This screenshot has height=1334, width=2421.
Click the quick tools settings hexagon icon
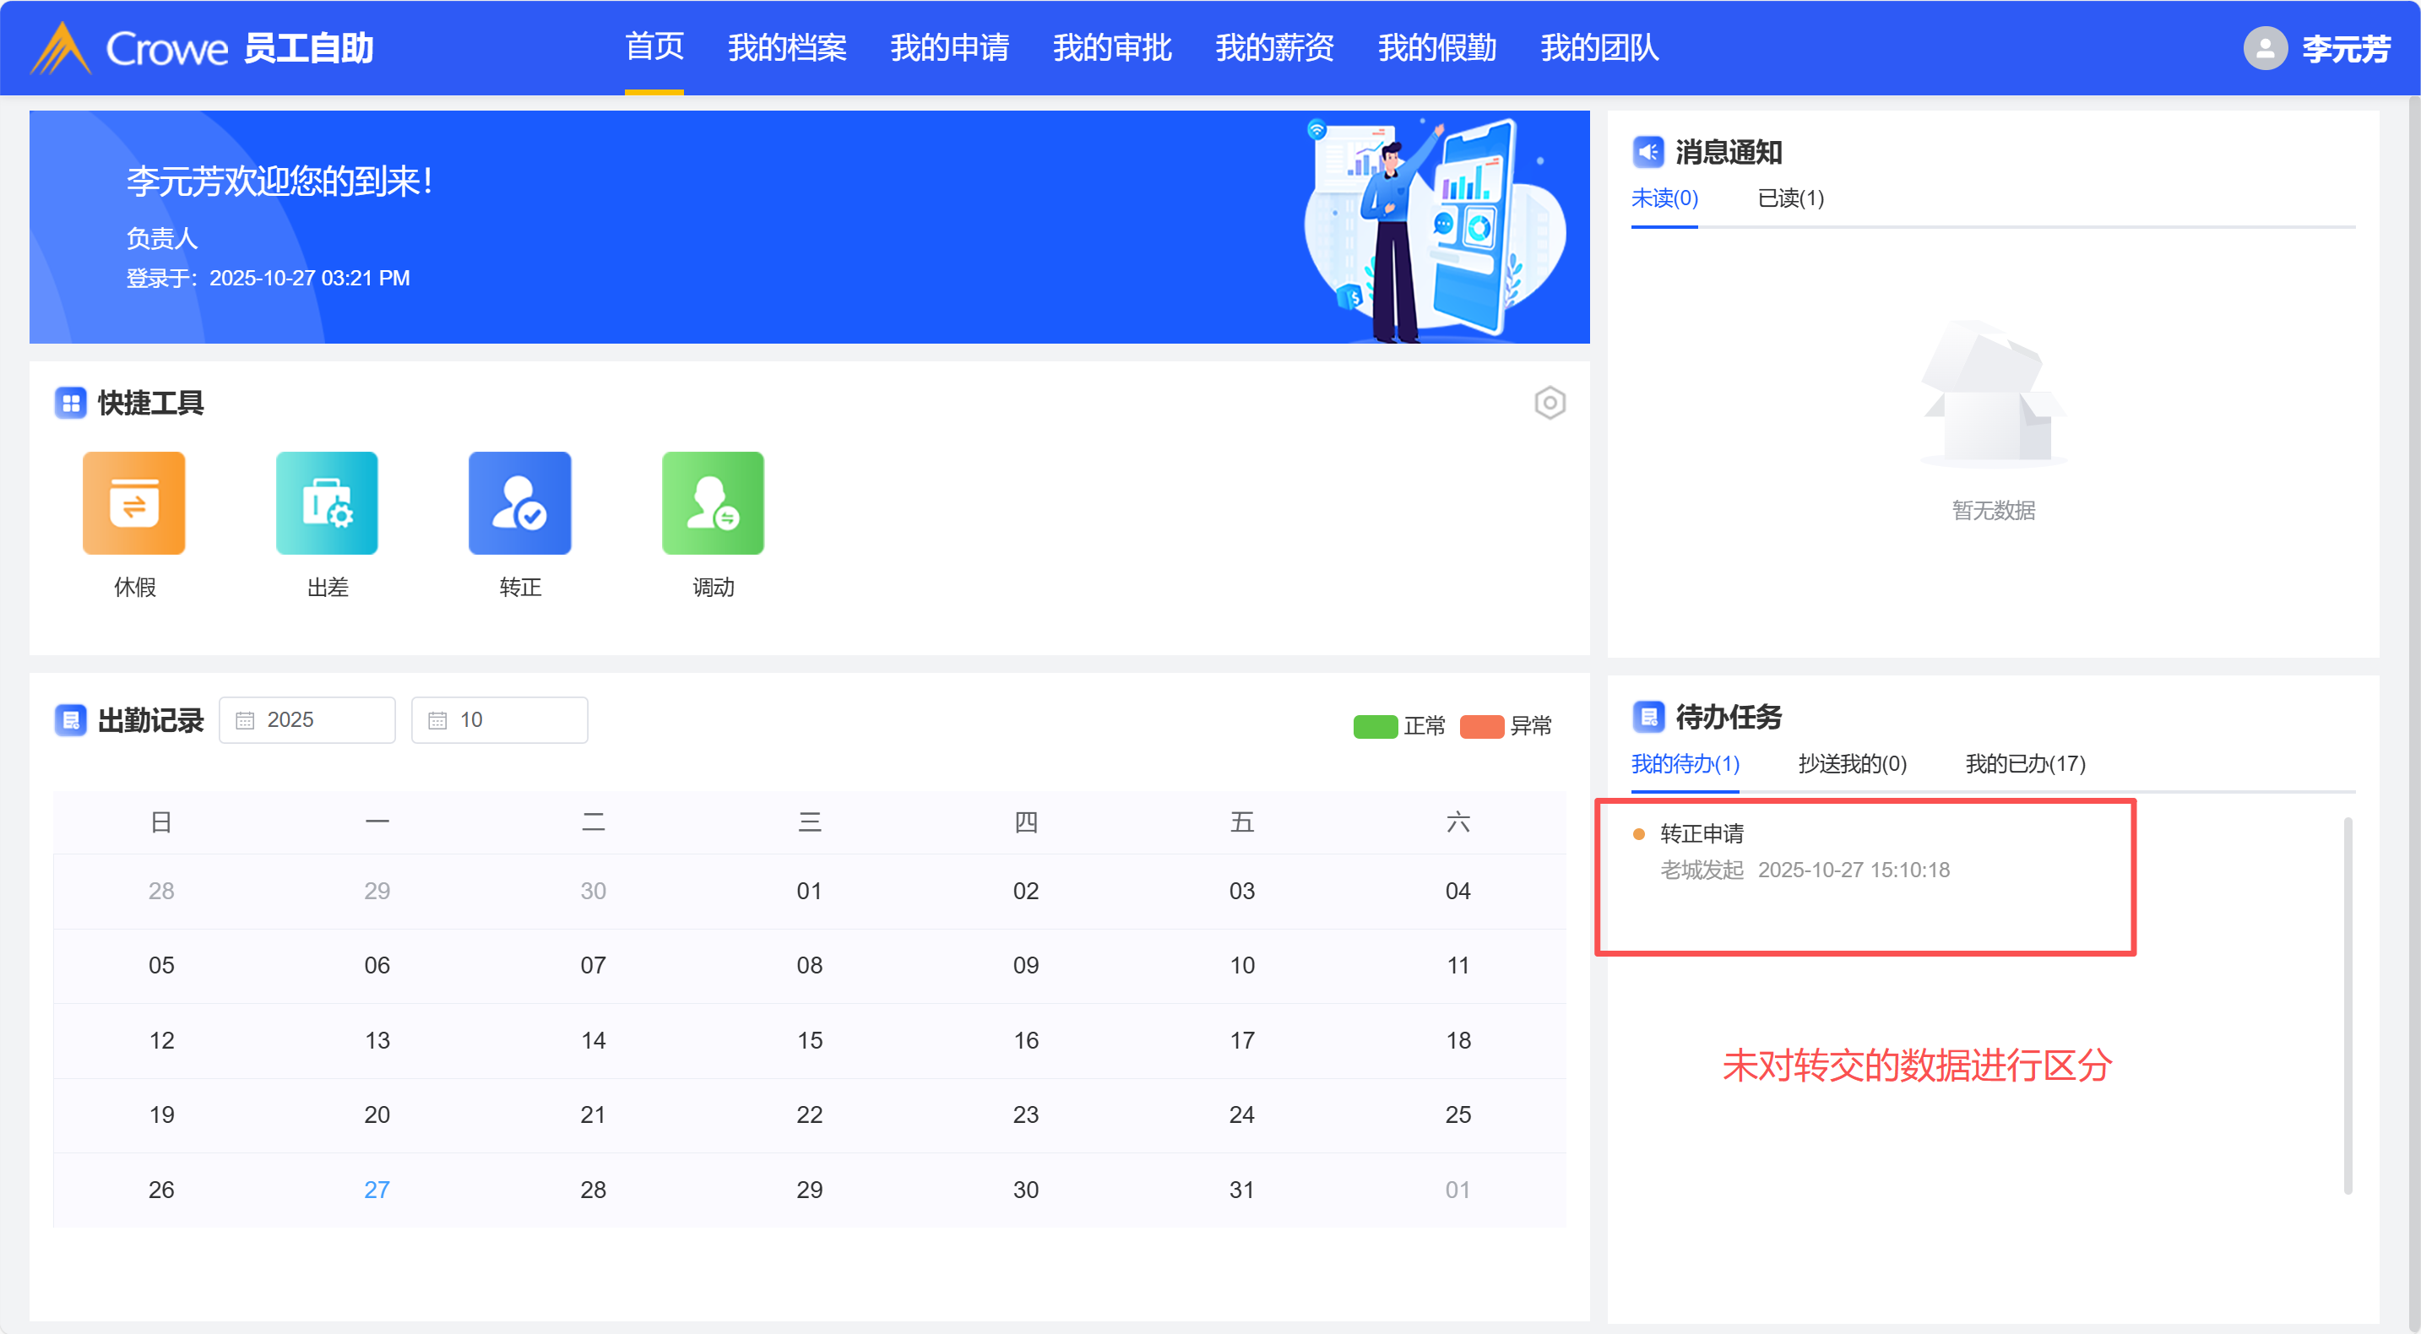tap(1549, 403)
